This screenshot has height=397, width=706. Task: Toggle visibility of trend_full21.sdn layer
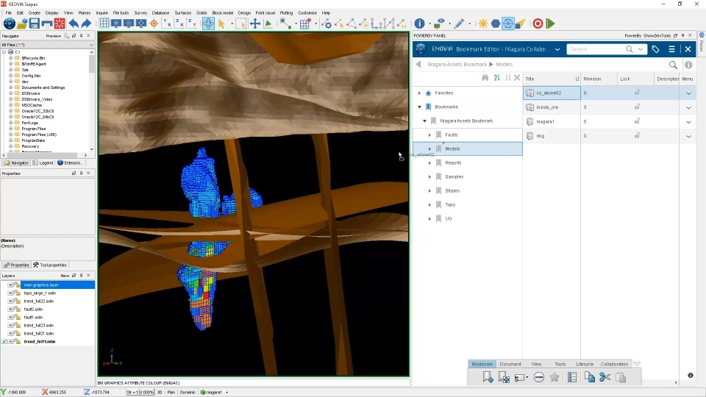click(10, 334)
